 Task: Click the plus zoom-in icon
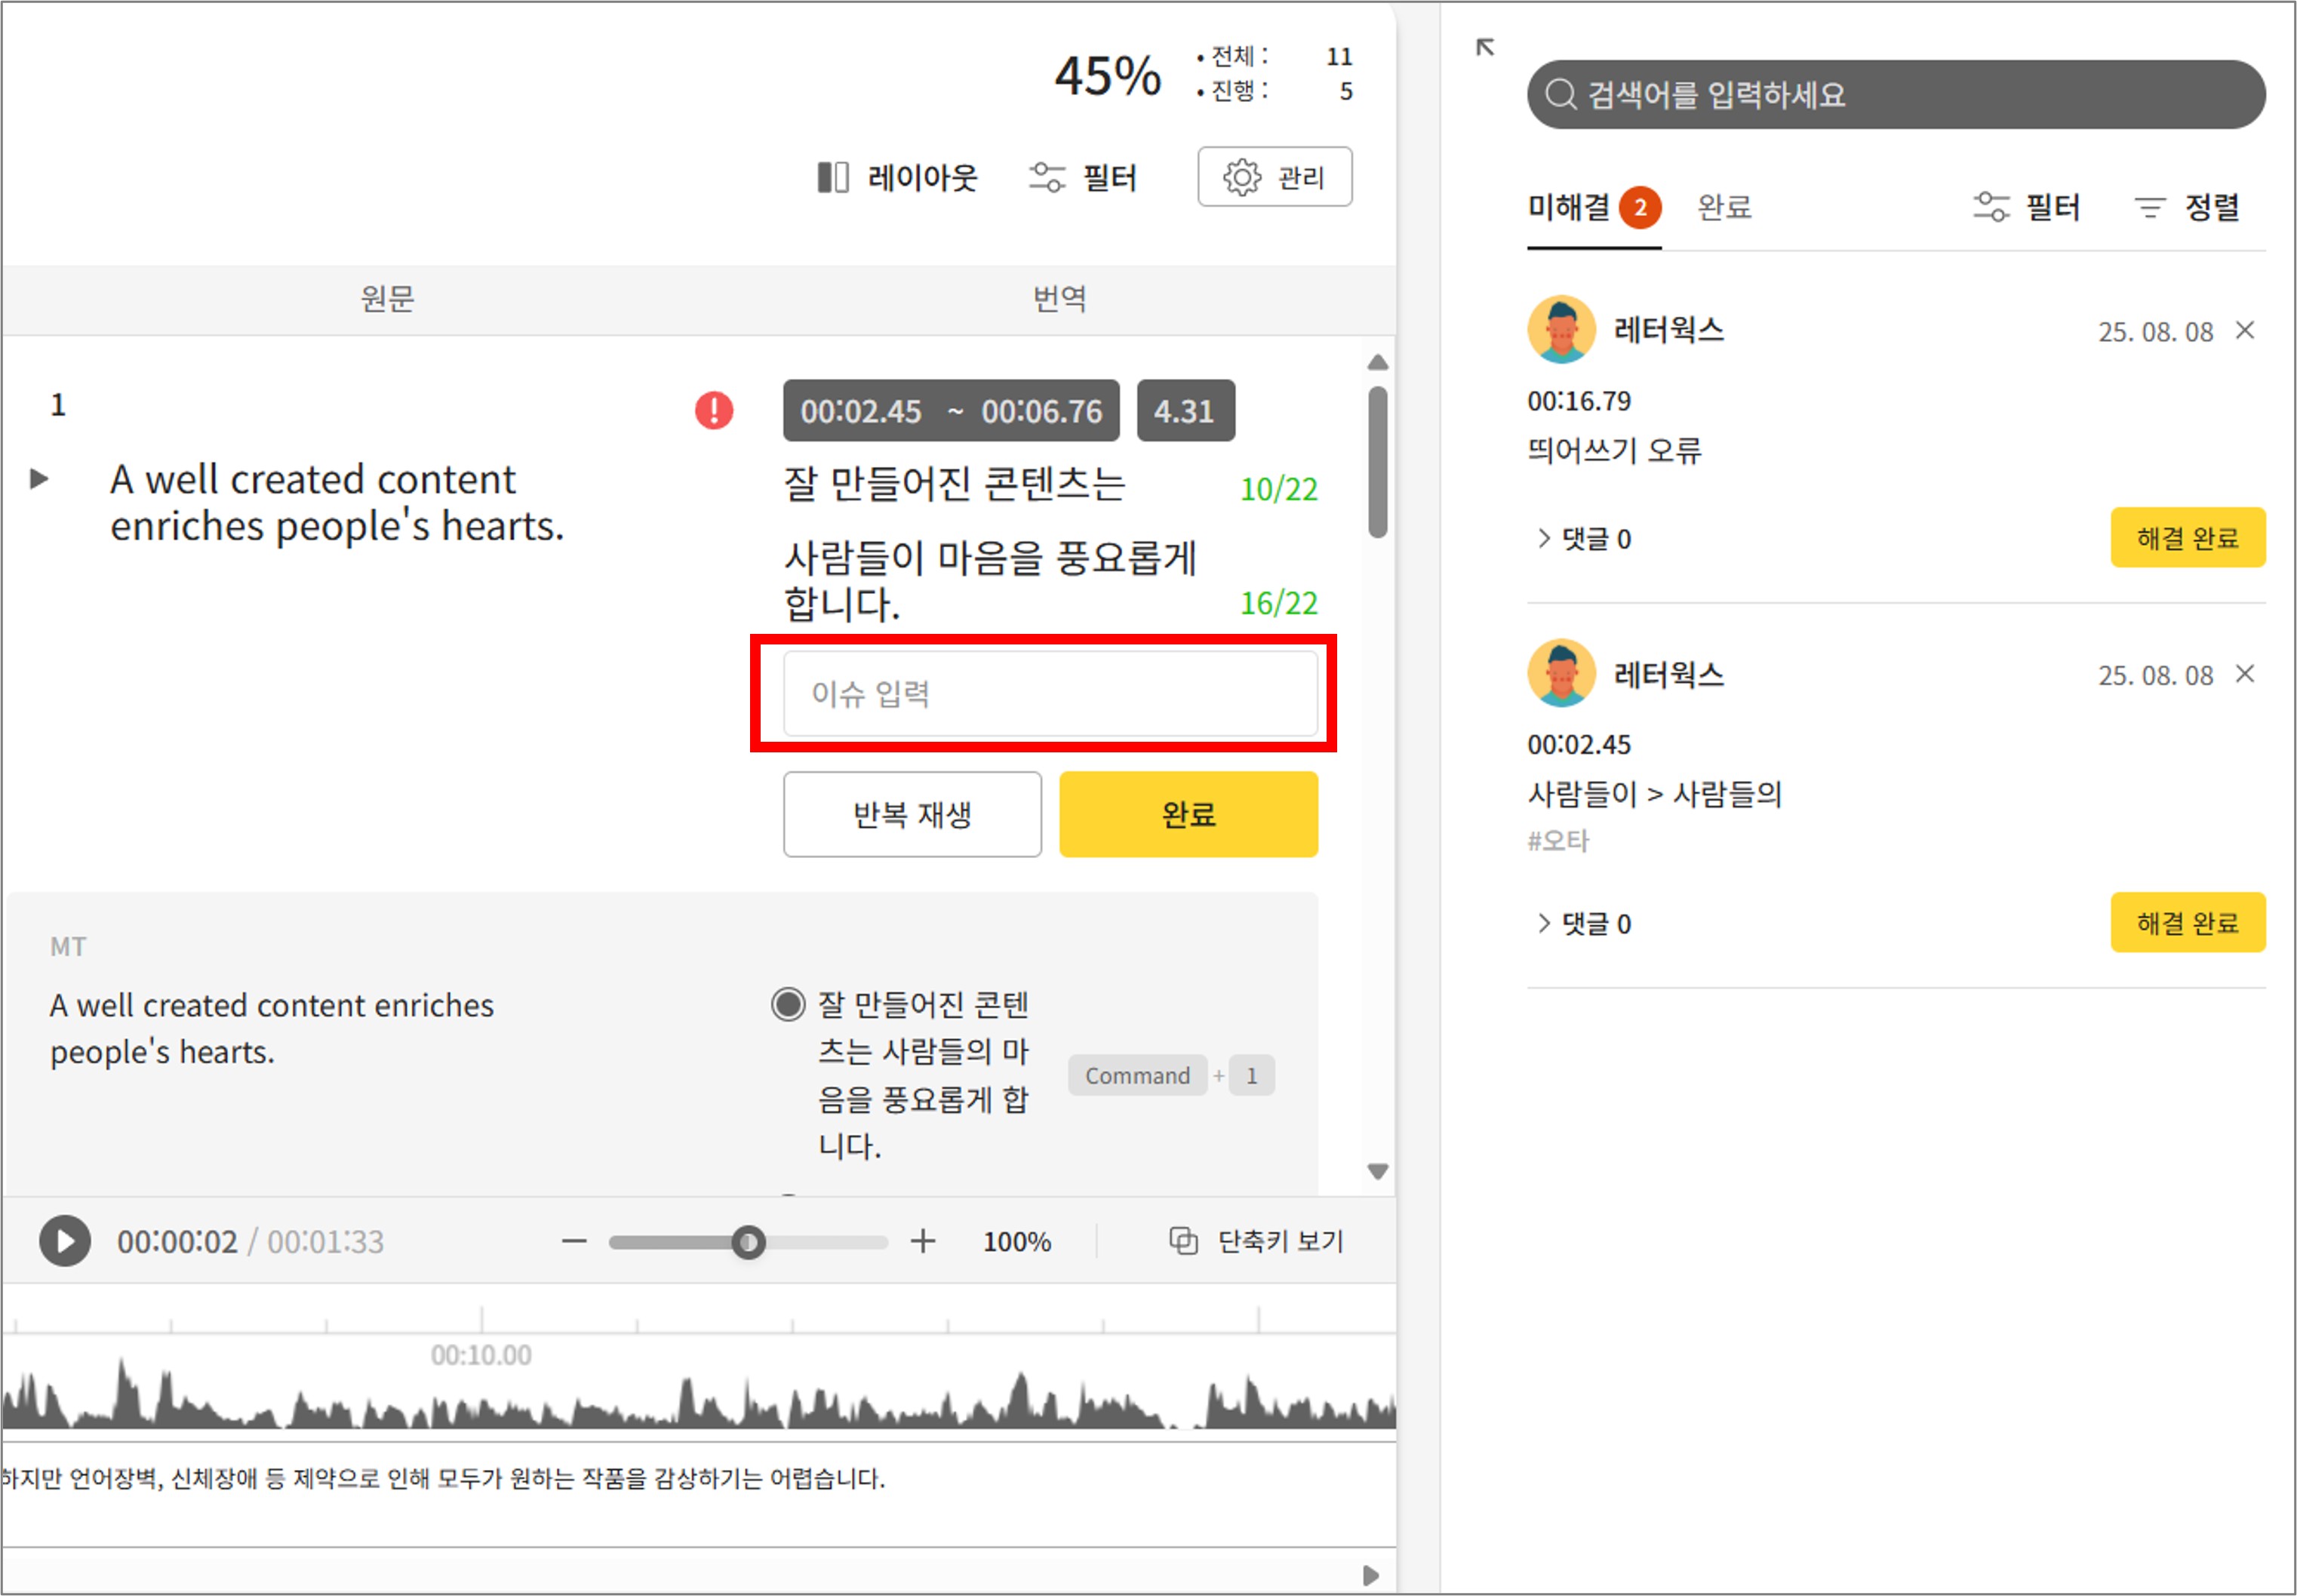[x=923, y=1241]
